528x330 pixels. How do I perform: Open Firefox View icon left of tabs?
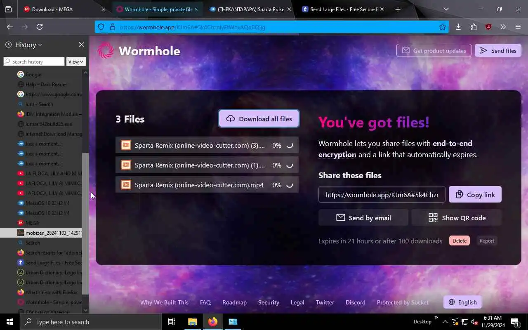tap(8, 9)
